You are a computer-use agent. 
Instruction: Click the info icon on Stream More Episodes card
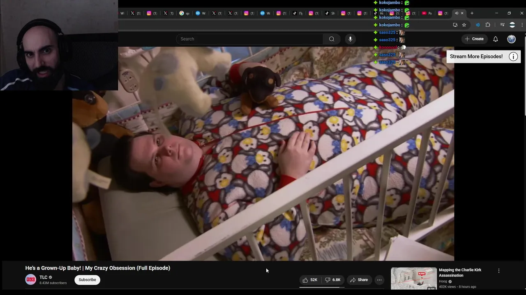(x=513, y=57)
